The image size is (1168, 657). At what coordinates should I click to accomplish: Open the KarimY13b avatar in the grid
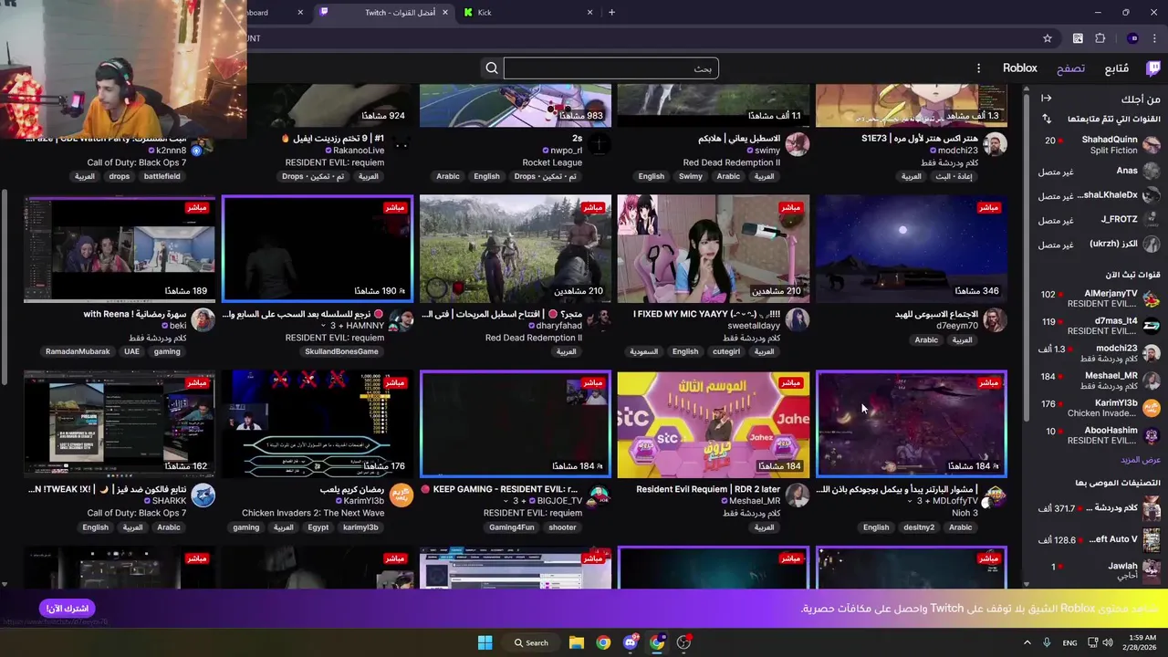401,495
